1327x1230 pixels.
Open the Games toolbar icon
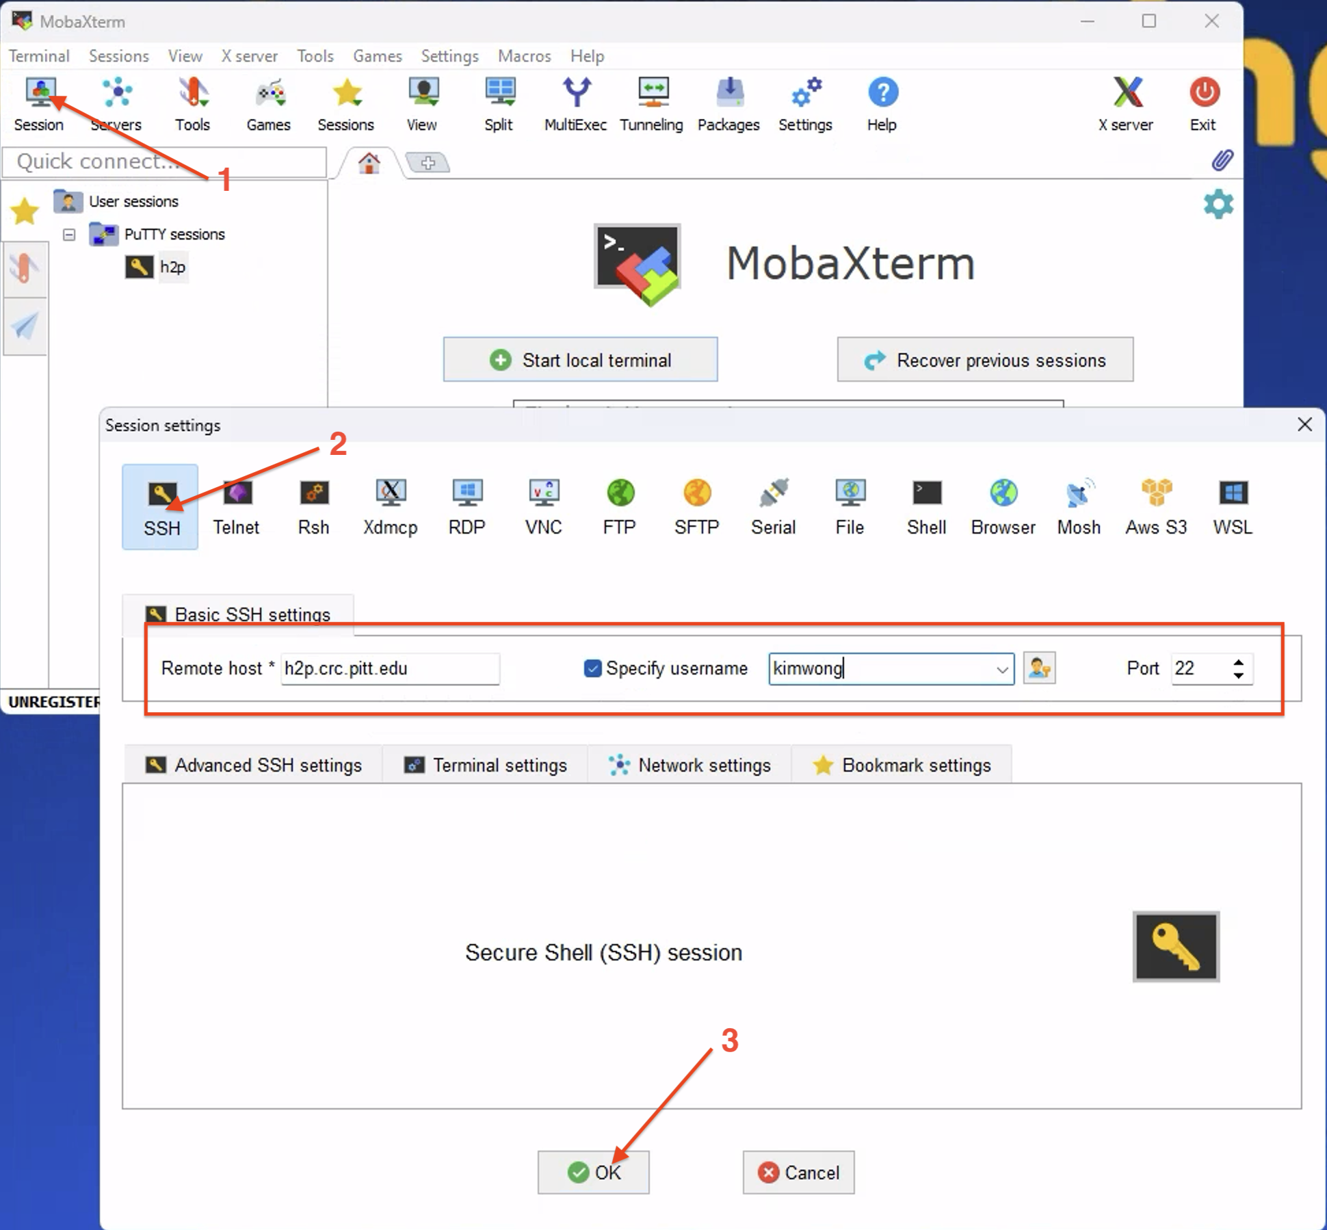click(x=269, y=105)
